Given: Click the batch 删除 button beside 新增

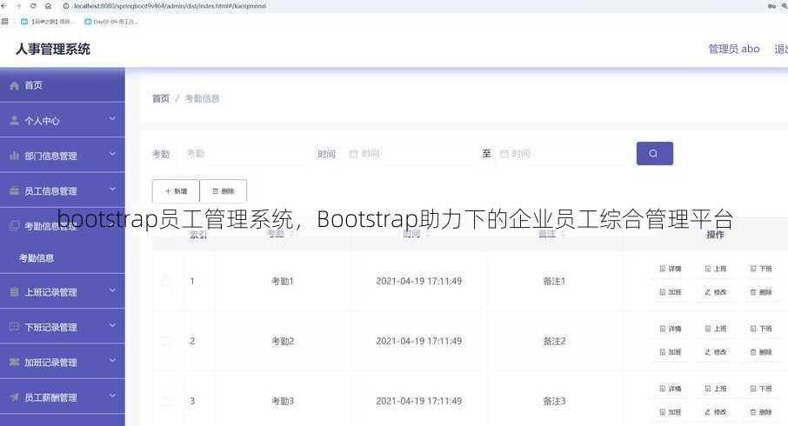Looking at the screenshot, I should pyautogui.click(x=224, y=191).
